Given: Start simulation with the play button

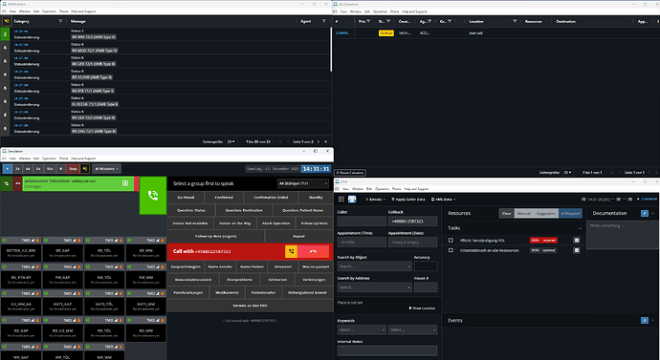Looking at the screenshot, I should point(7,168).
